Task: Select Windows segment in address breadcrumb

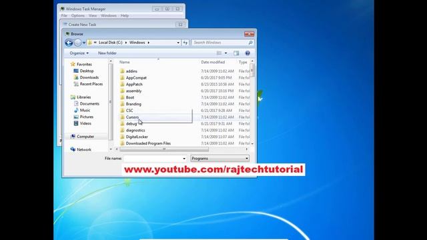Action: 137,43
